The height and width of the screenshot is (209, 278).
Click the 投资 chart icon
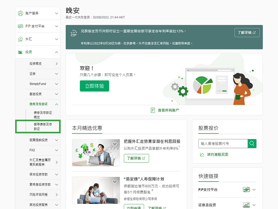(20, 52)
